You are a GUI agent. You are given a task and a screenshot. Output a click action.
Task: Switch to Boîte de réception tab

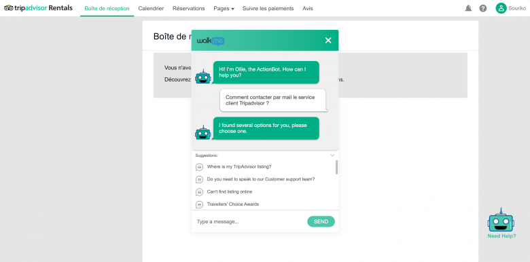coord(107,8)
